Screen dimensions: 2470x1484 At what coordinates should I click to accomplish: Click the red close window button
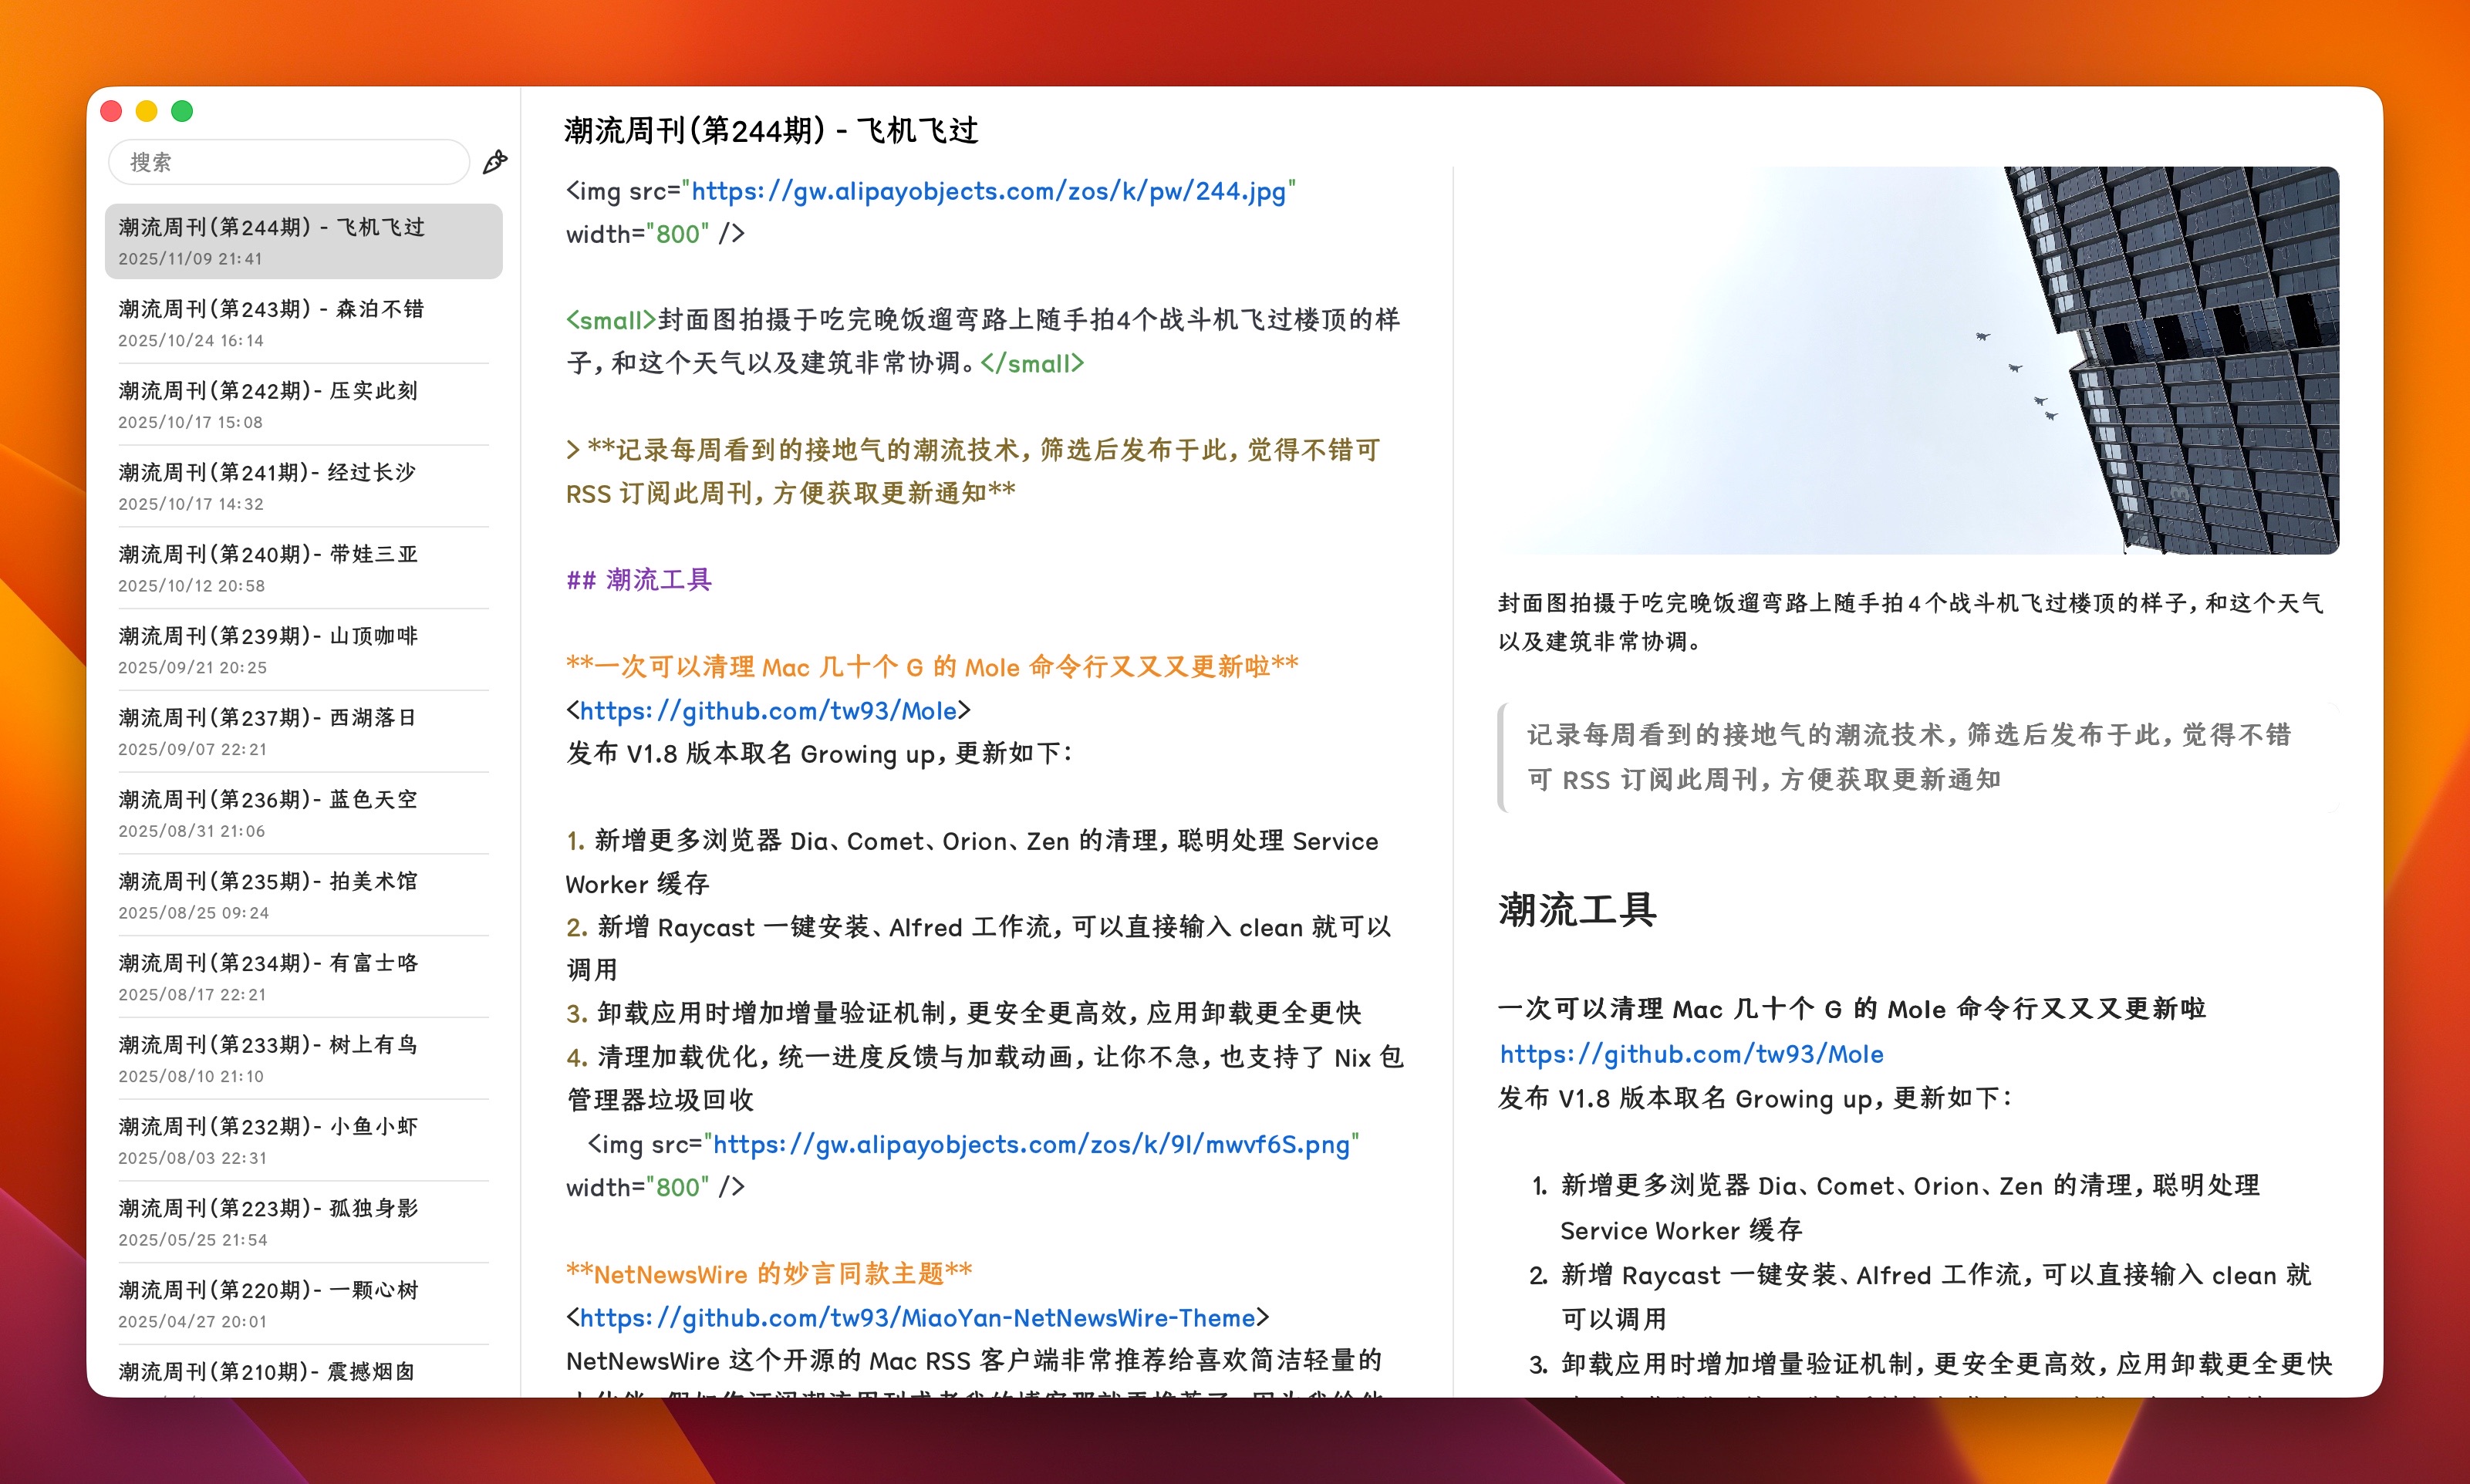[111, 111]
